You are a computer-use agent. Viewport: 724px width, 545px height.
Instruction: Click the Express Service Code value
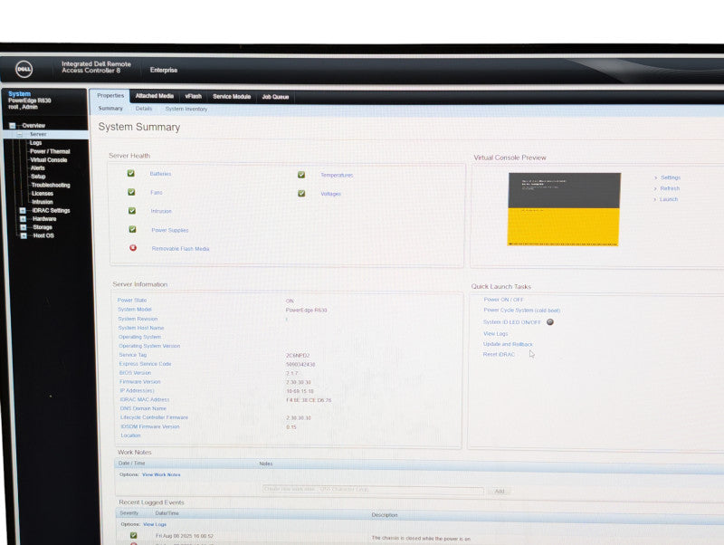point(300,365)
